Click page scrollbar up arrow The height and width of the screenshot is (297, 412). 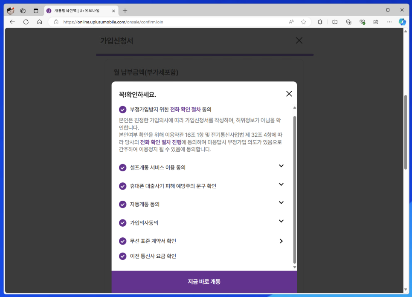(x=406, y=31)
